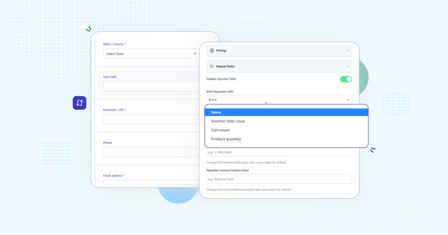Click the purple repeater swap-arrows icon
The height and width of the screenshot is (235, 448).
coord(80,103)
